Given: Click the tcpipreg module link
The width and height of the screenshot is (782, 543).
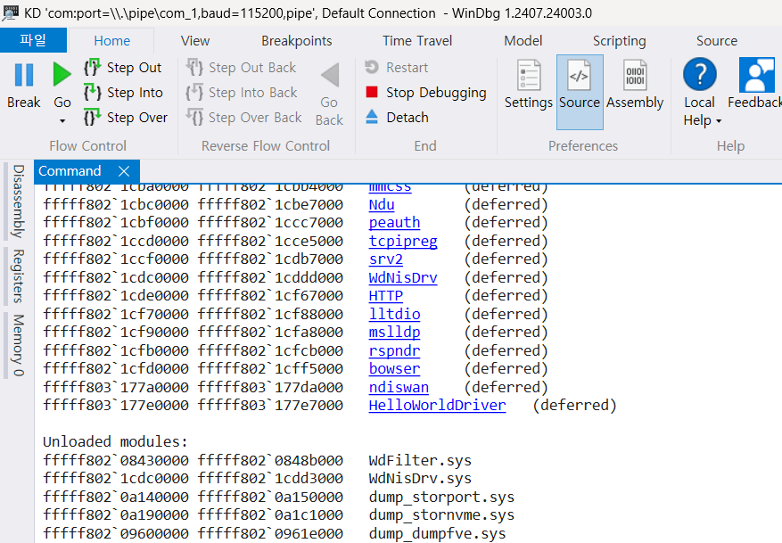Looking at the screenshot, I should pos(403,241).
